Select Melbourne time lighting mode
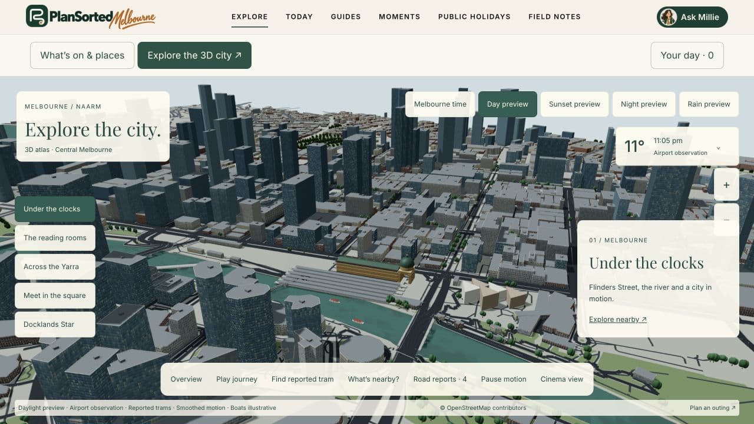The width and height of the screenshot is (754, 424). click(x=440, y=104)
